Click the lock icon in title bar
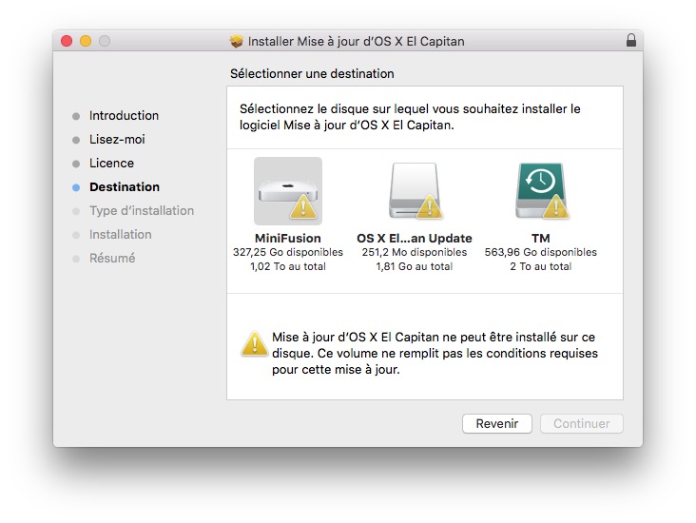Viewport: 696px width, 523px height. tap(631, 40)
